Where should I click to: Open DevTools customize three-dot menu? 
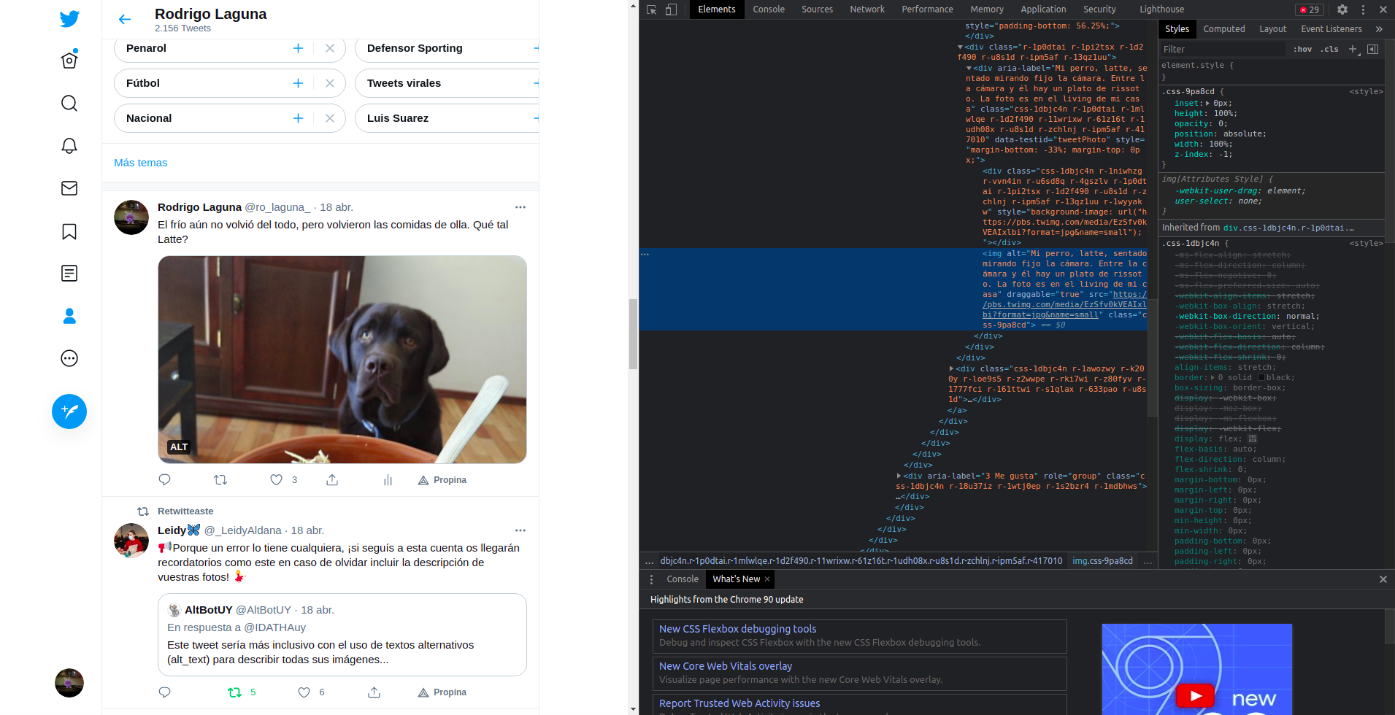pos(1363,9)
